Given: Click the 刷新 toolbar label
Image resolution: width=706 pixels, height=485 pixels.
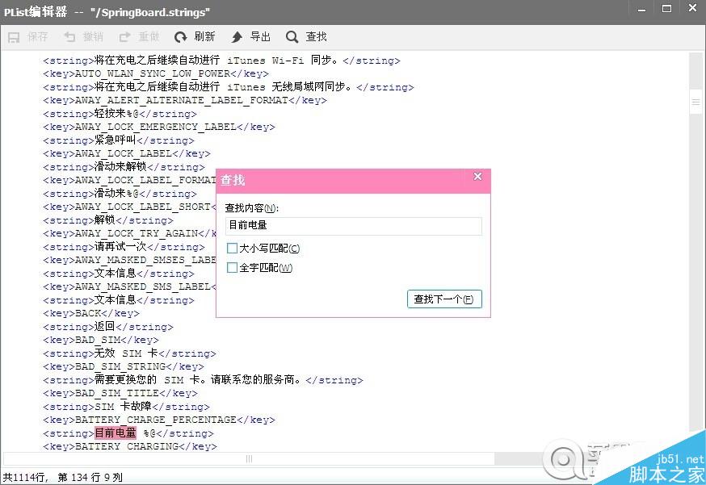Looking at the screenshot, I should click(204, 37).
